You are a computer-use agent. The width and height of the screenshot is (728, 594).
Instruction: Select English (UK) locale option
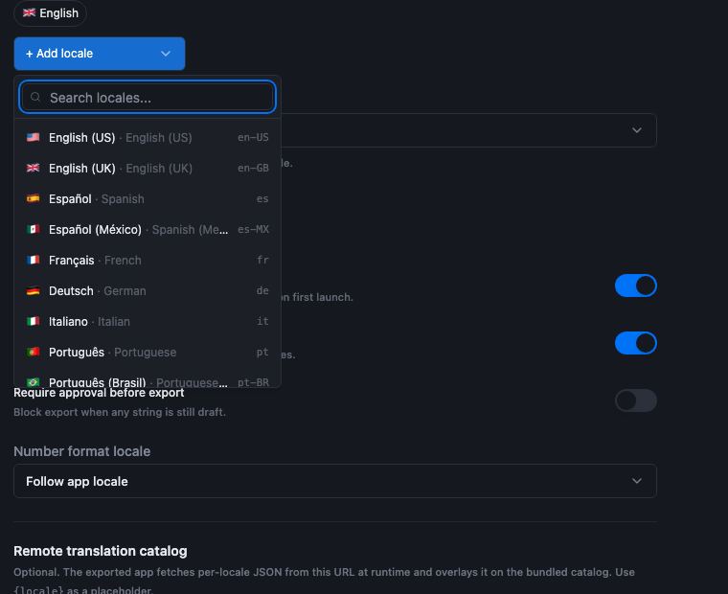148,168
